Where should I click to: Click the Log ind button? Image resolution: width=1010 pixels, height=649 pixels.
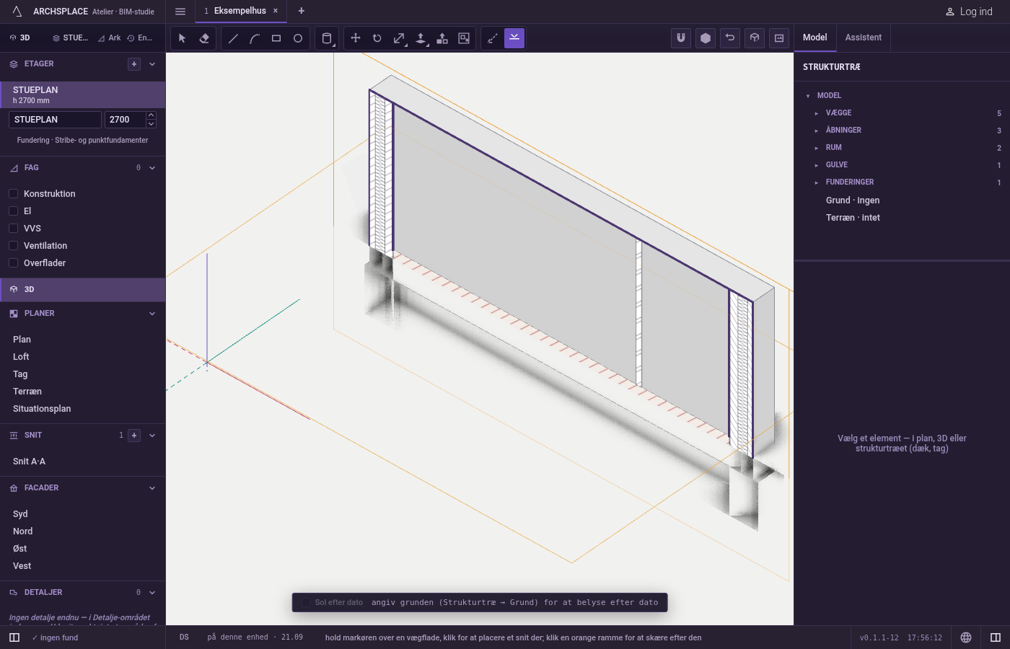(969, 12)
